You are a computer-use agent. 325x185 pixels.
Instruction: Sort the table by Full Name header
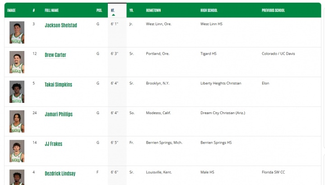(51, 10)
